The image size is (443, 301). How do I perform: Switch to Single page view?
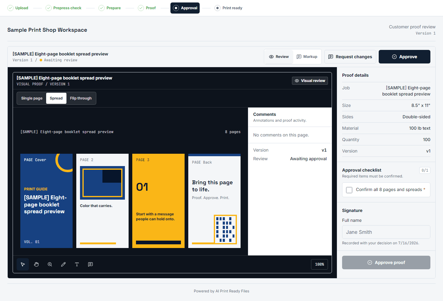coord(32,98)
